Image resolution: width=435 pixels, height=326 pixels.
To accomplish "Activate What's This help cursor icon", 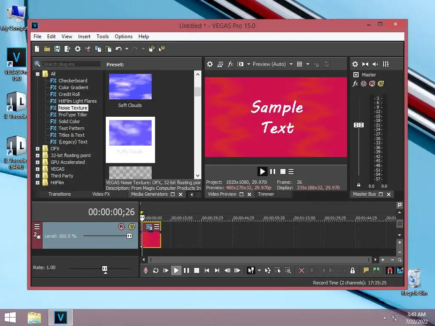I will tap(162, 49).
